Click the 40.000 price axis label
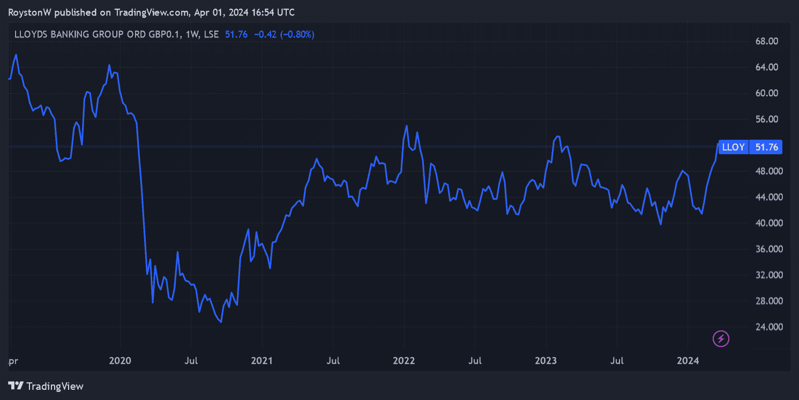This screenshot has width=799, height=400. coord(766,223)
